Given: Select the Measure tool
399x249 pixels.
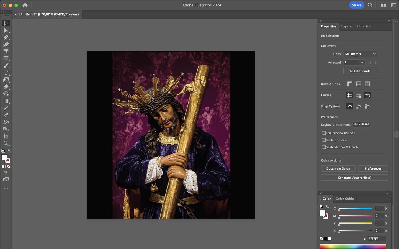Looking at the screenshot, I should click(x=6, y=108).
